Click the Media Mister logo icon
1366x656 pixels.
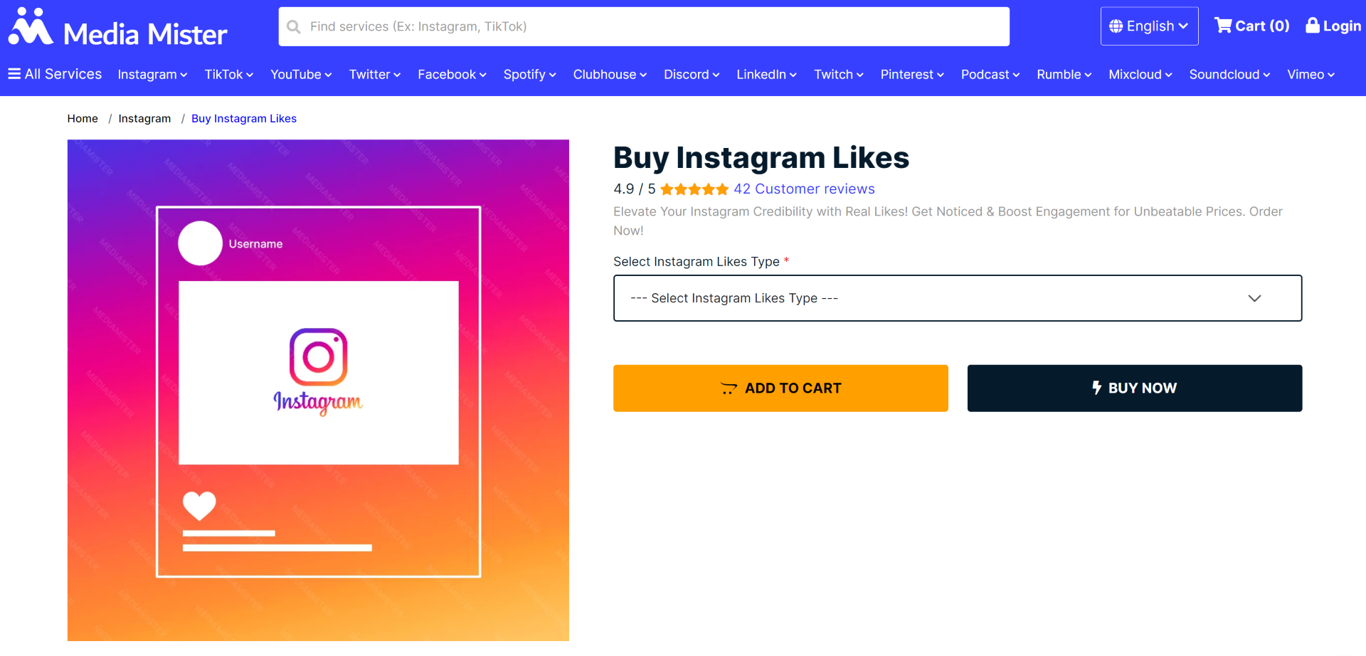(x=31, y=27)
